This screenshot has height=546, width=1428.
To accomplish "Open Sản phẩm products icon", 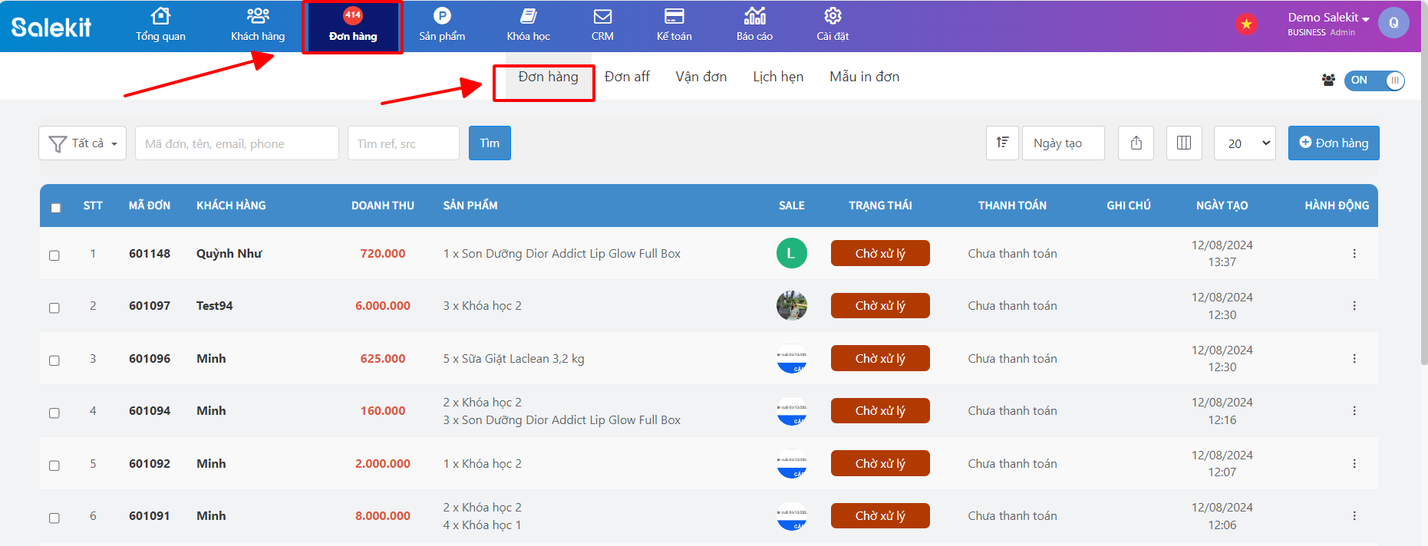I will click(x=442, y=17).
